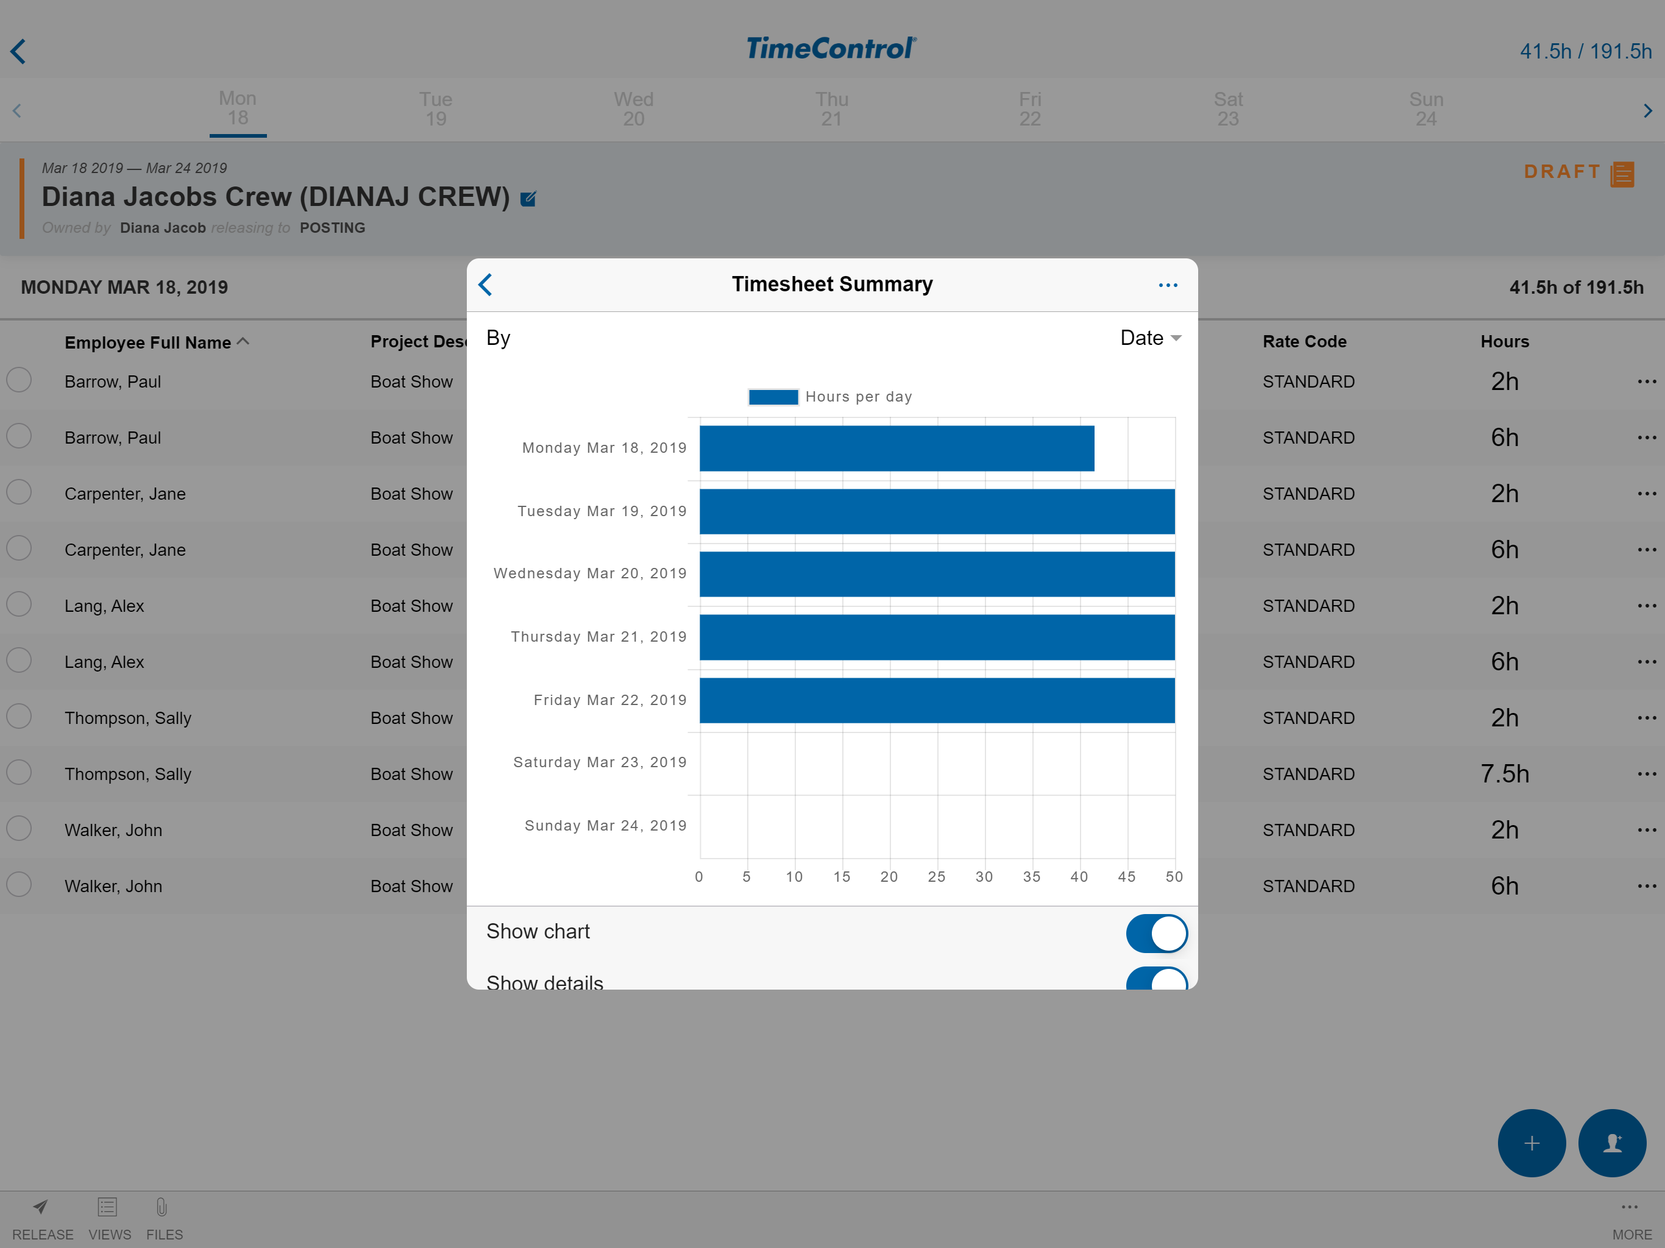Tap the add entry plus button
The width and height of the screenshot is (1665, 1248).
pyautogui.click(x=1531, y=1143)
